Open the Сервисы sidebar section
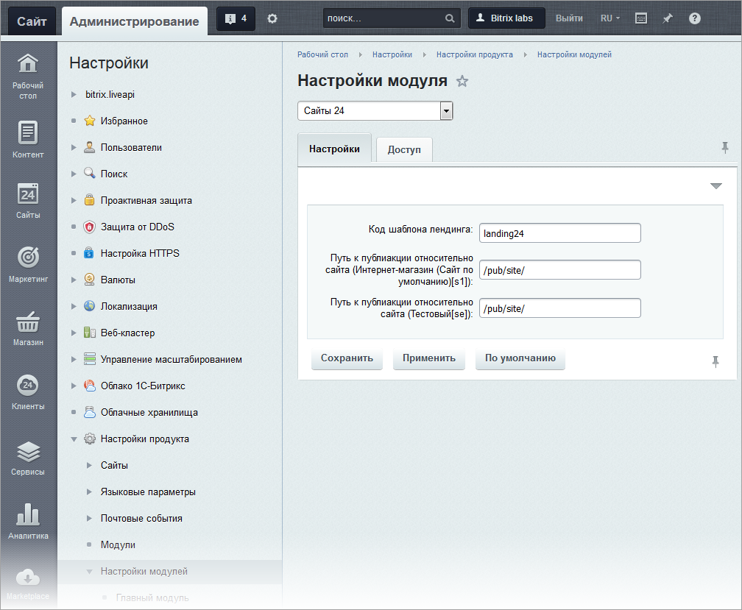 click(x=28, y=457)
